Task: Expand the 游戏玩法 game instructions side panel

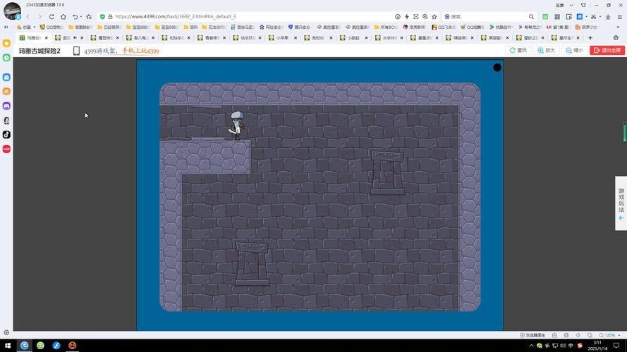Action: coord(621,203)
